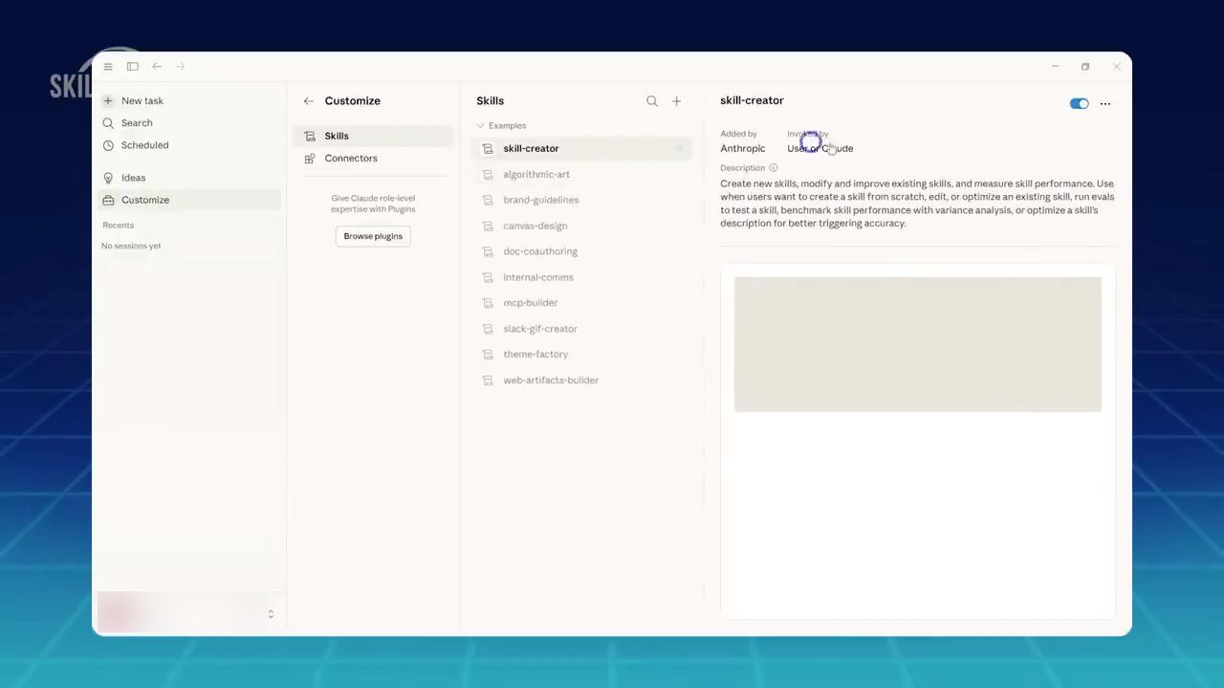Click the "No sessions yet" text under Recents
The width and height of the screenshot is (1224, 688).
[131, 247]
